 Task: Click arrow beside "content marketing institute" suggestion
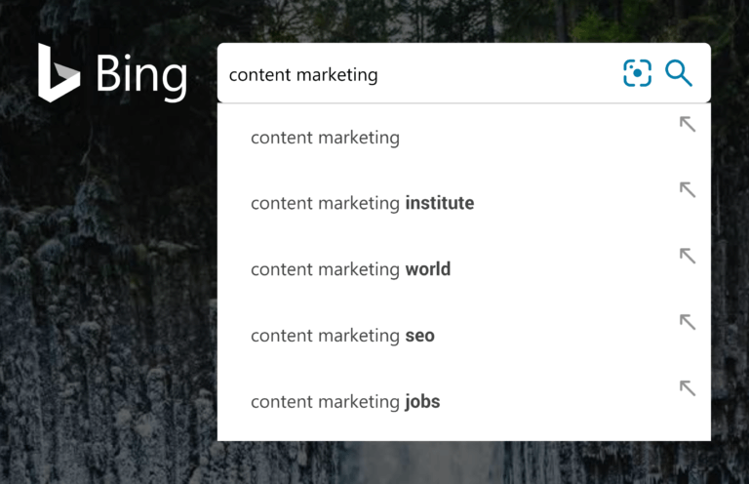click(688, 190)
